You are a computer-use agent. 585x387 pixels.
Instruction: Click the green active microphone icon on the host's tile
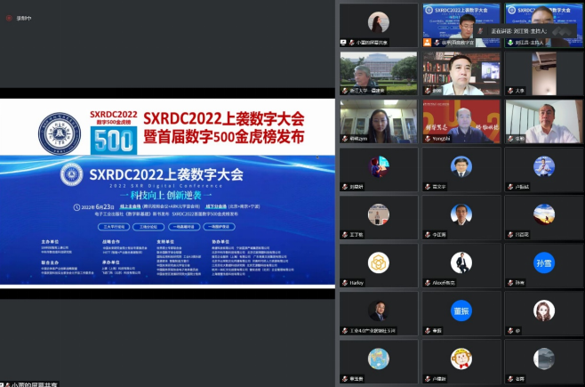510,43
